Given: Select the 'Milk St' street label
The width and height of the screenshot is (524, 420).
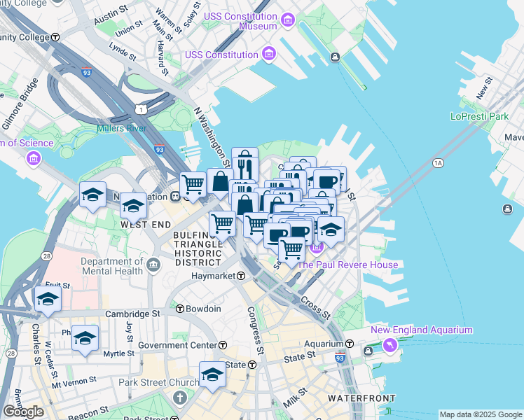Looking at the screenshot, I should [x=295, y=398].
